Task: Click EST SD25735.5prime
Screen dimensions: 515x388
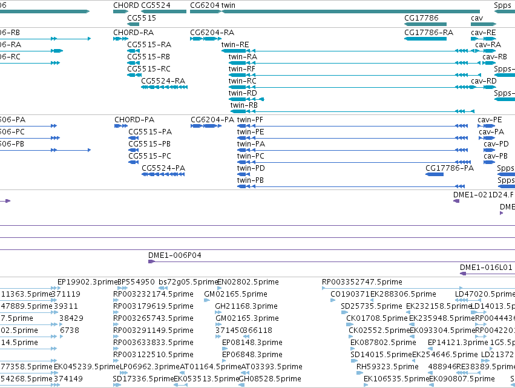Action: point(372,306)
